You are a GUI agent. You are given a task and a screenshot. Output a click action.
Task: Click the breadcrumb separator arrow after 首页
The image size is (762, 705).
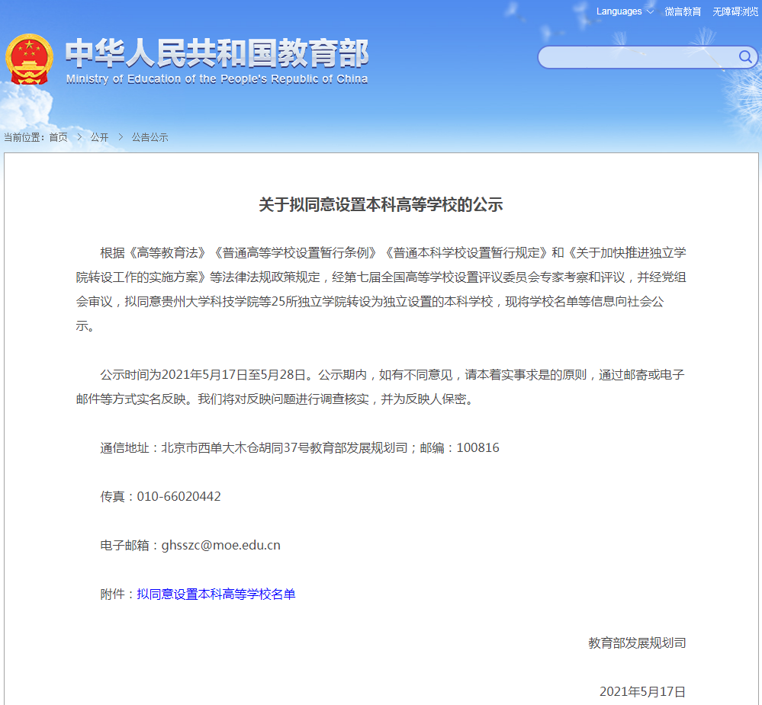point(79,137)
